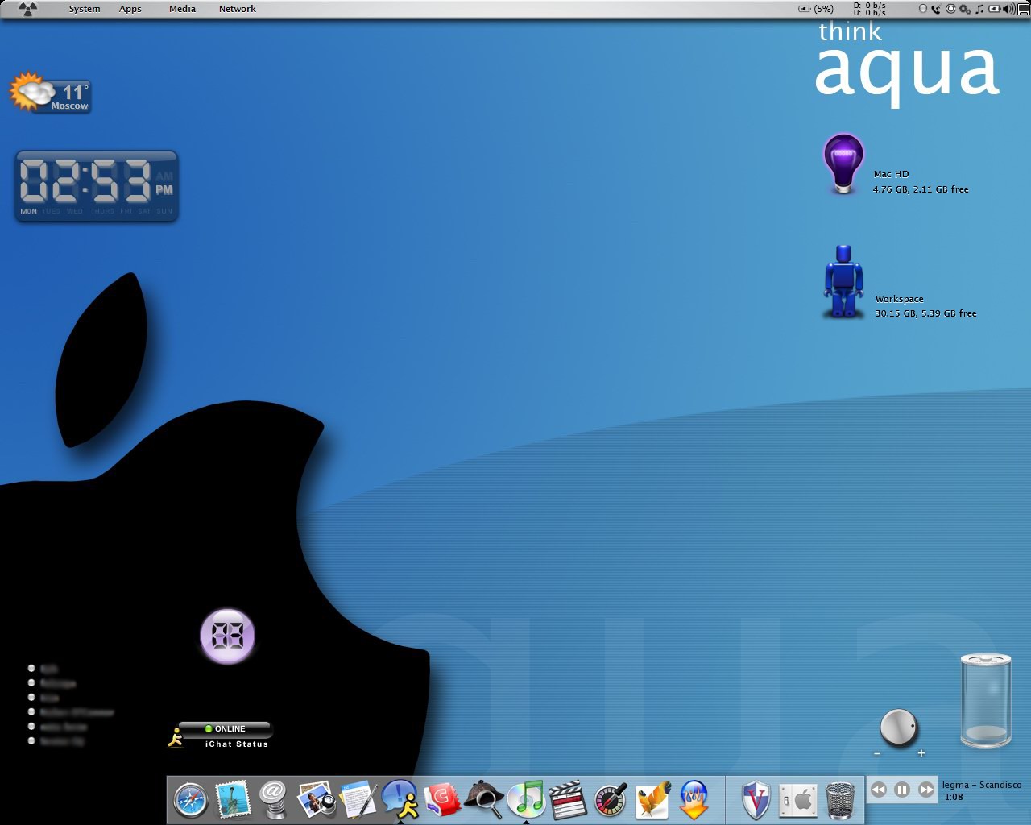The width and height of the screenshot is (1031, 825).
Task: Click the phone menu bar icon
Action: pos(936,9)
